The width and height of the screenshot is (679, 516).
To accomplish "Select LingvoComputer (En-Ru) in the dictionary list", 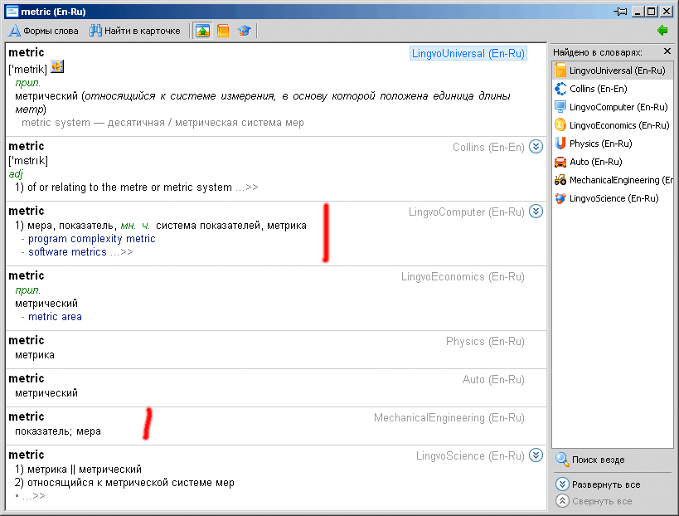I will 613,107.
